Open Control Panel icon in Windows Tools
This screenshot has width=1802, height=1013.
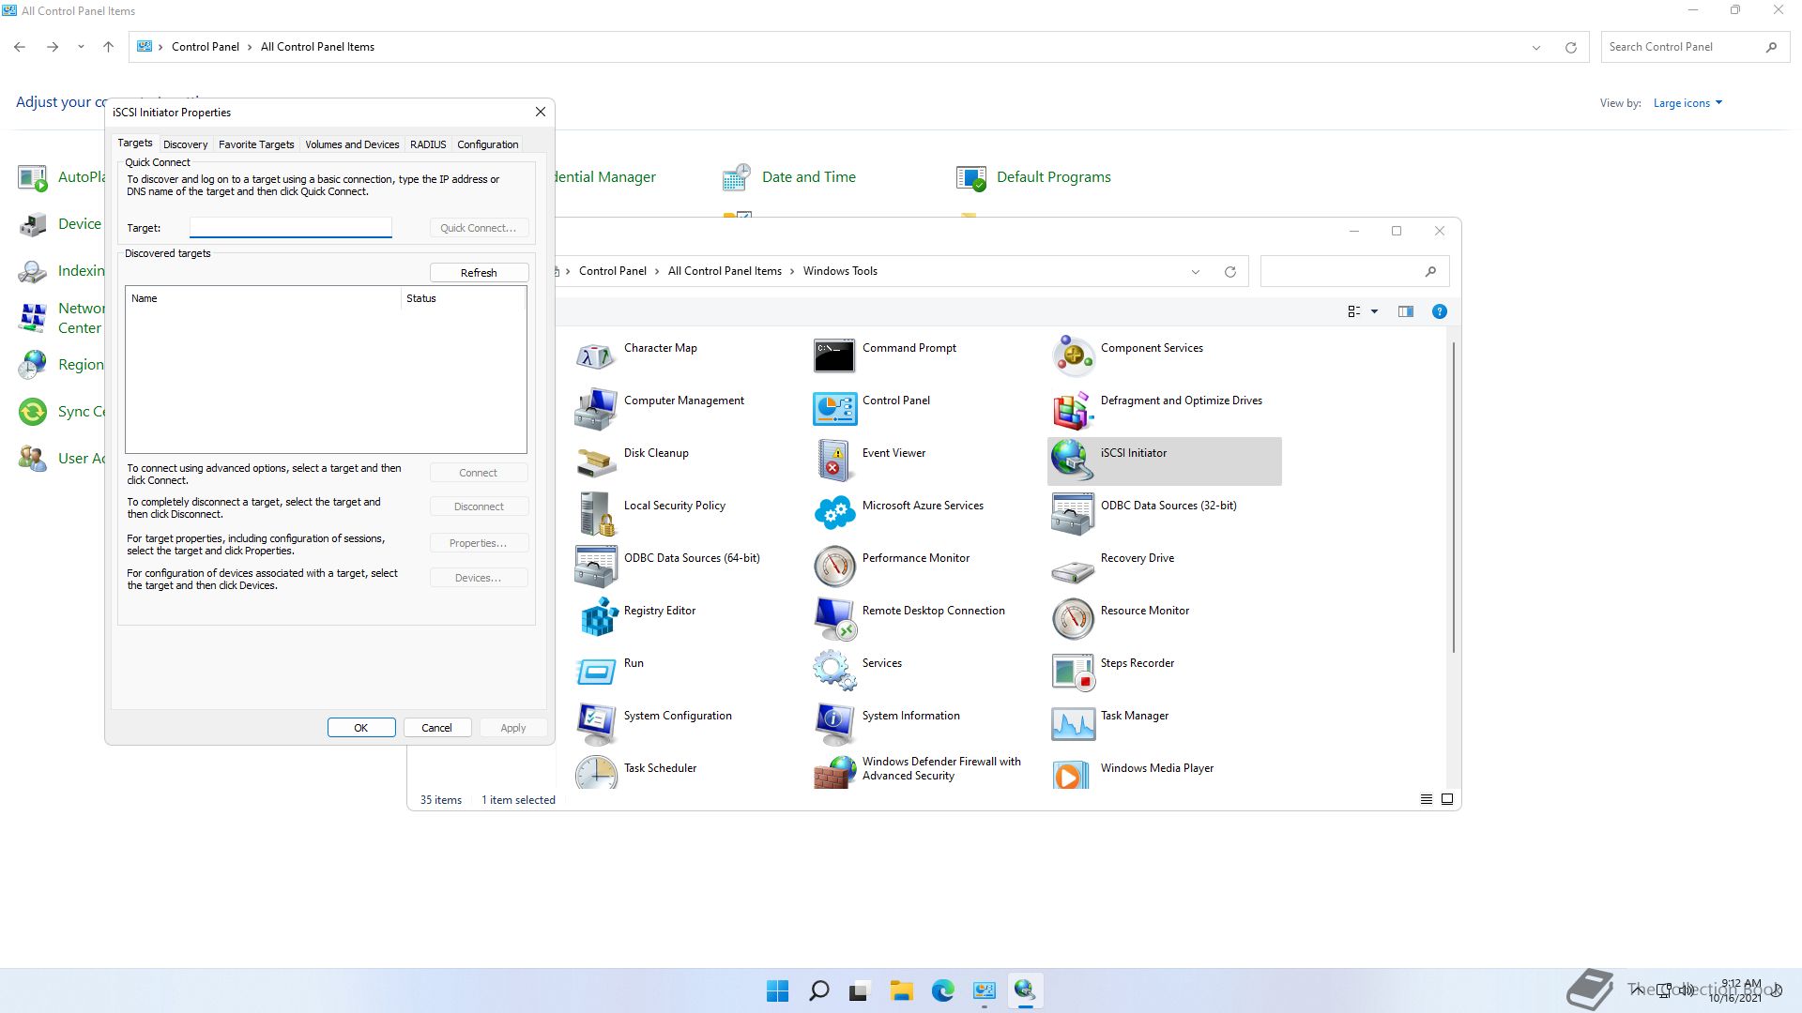tap(834, 409)
